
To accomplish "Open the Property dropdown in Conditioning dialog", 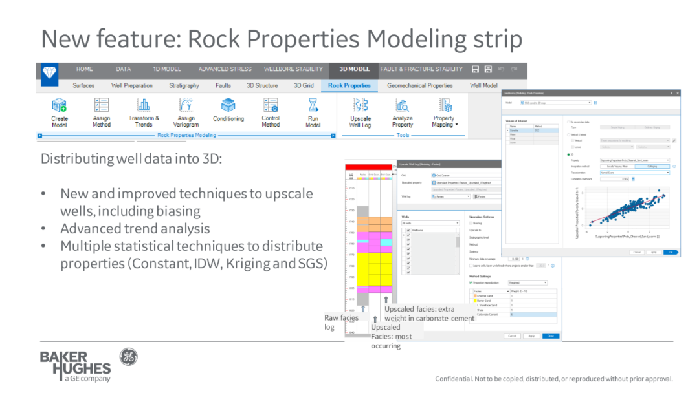I will coord(635,160).
